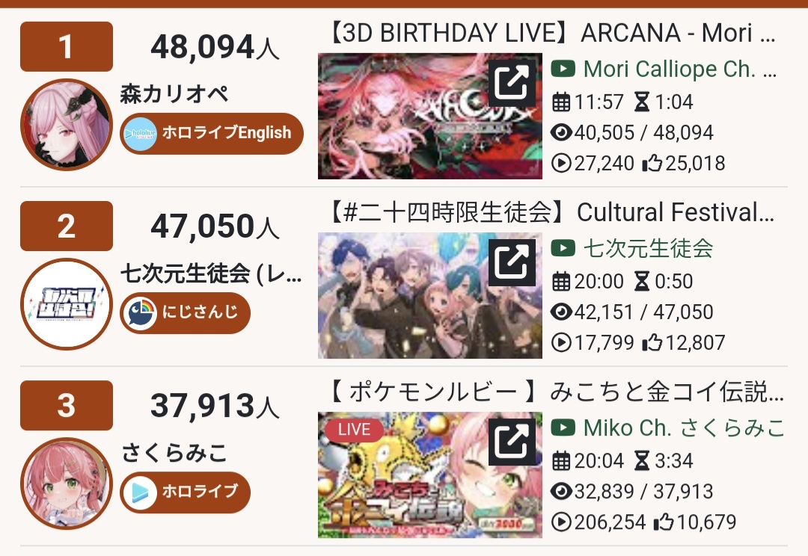Open external link icon on Cultural Festival thumbnail
Image resolution: width=808 pixels, height=556 pixels.
tap(512, 262)
